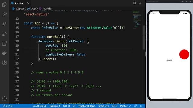Screen dimensions: 193x108
Task: Open the errors and warnings status item
Action: pyautogui.click(x=8, y=106)
